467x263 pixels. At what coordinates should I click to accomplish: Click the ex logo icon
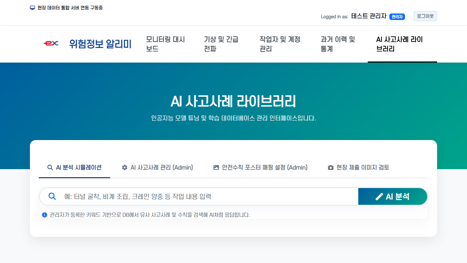[51, 43]
